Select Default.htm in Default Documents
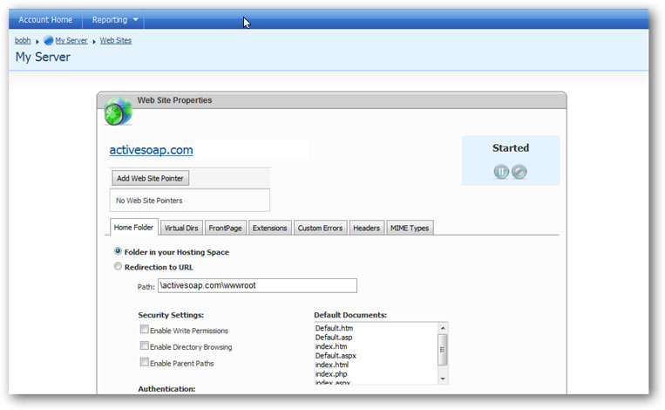Image resolution: width=665 pixels, height=410 pixels. pos(334,328)
